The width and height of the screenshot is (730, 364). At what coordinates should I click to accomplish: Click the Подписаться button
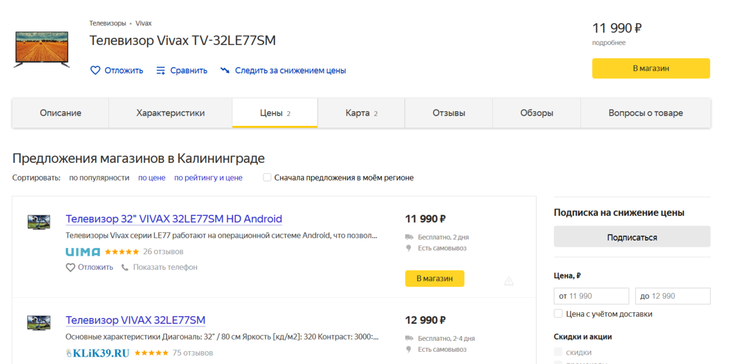point(632,237)
